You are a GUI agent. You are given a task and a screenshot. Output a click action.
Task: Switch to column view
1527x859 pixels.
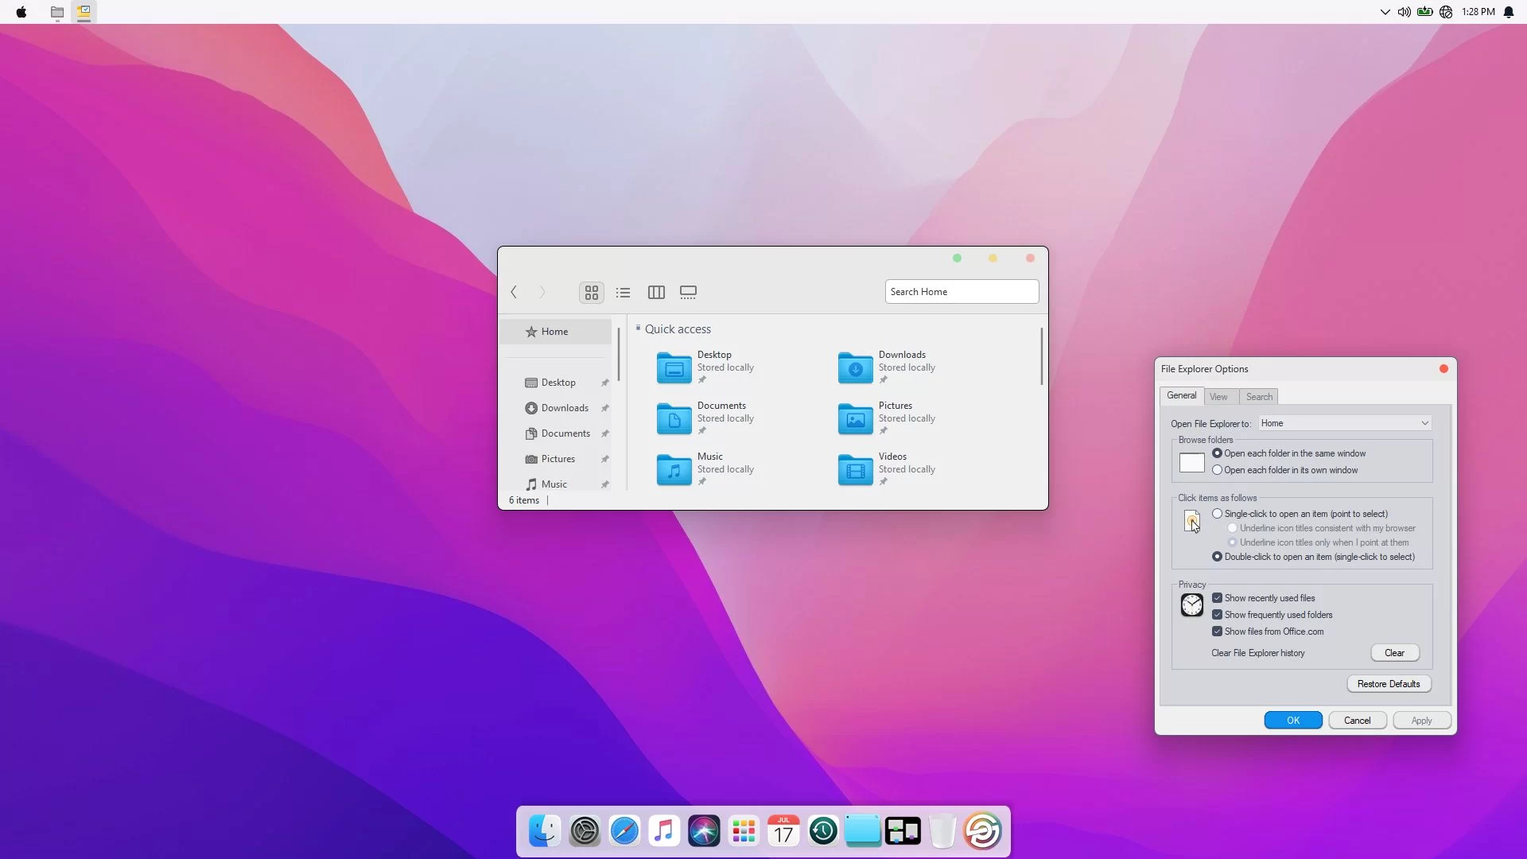point(656,293)
